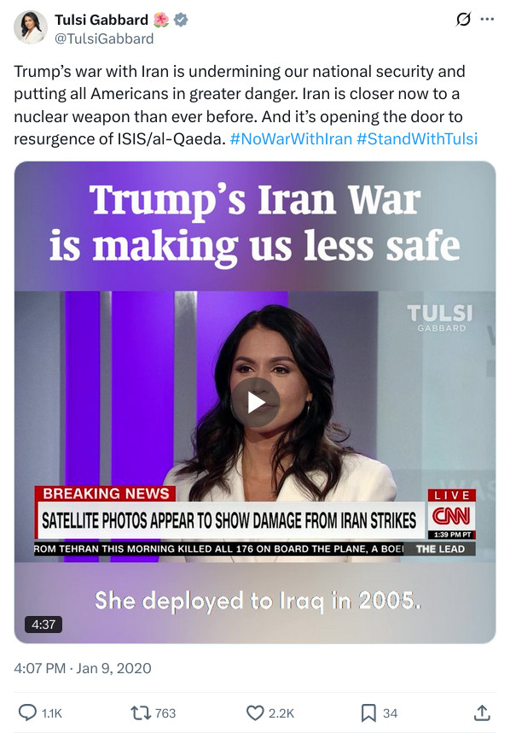Screen dimensions: 510x733
Task: Play the video with the center play button
Action: click(x=255, y=402)
